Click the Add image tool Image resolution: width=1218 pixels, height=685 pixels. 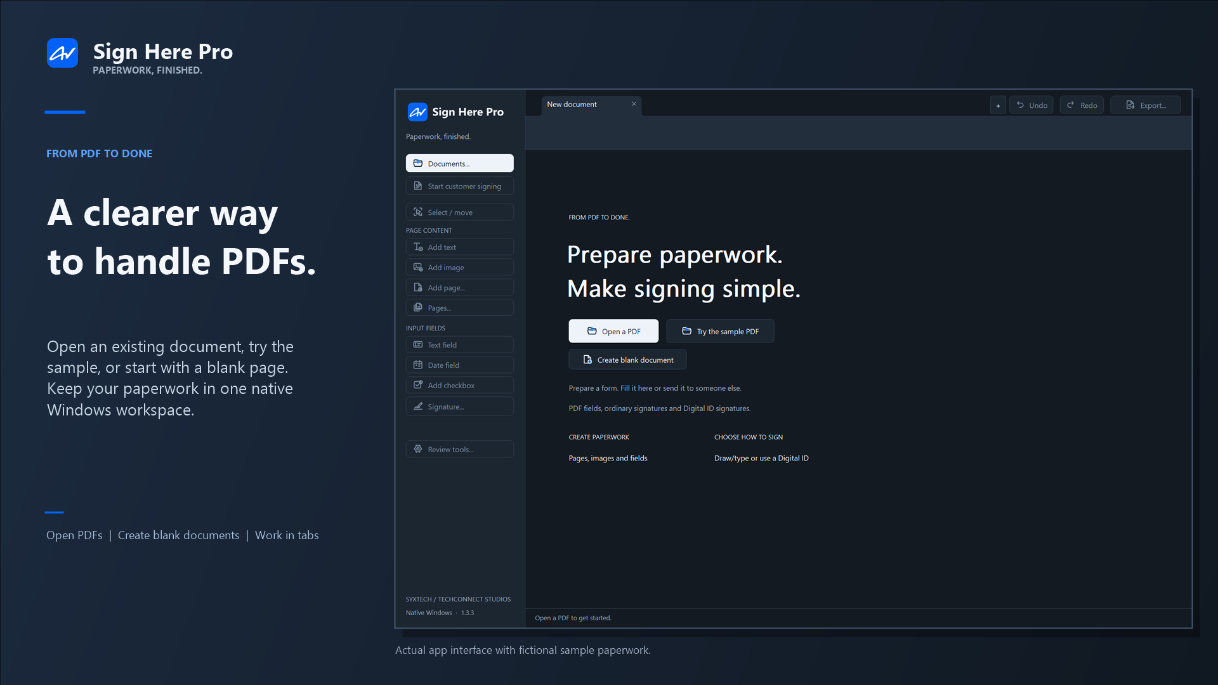[459, 267]
